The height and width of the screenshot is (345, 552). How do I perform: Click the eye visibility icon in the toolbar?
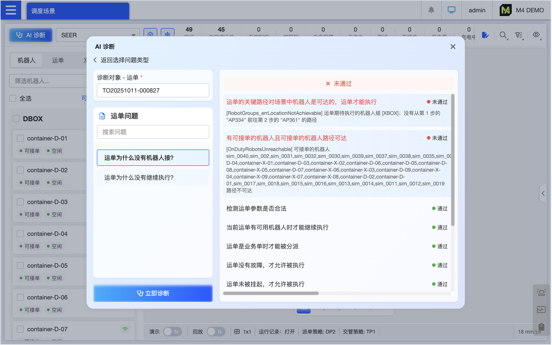pos(537,35)
